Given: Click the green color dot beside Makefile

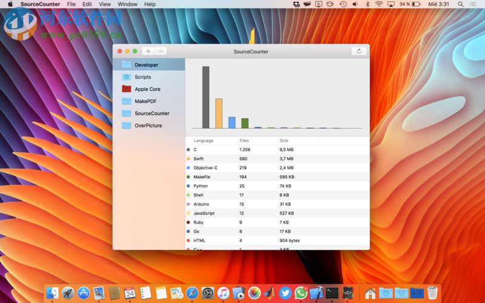Looking at the screenshot, I should [x=188, y=177].
